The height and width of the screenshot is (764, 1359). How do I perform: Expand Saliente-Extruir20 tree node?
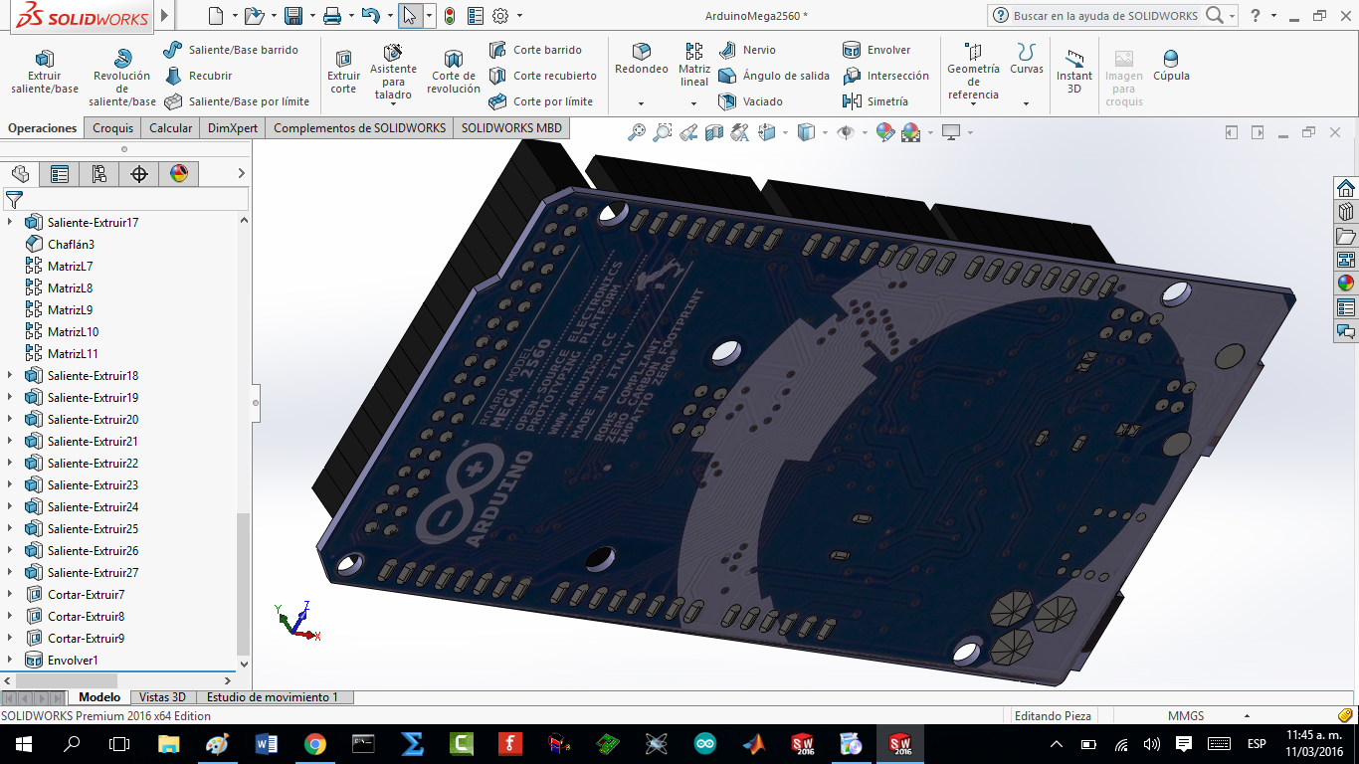click(11, 420)
